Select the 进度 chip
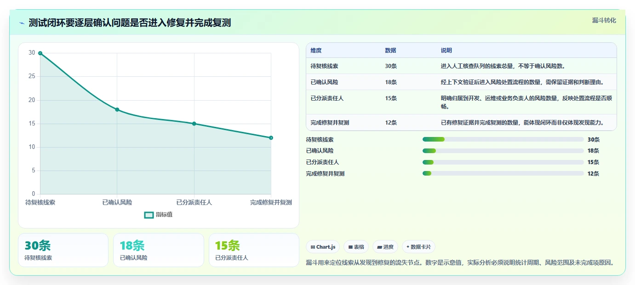 [385, 247]
